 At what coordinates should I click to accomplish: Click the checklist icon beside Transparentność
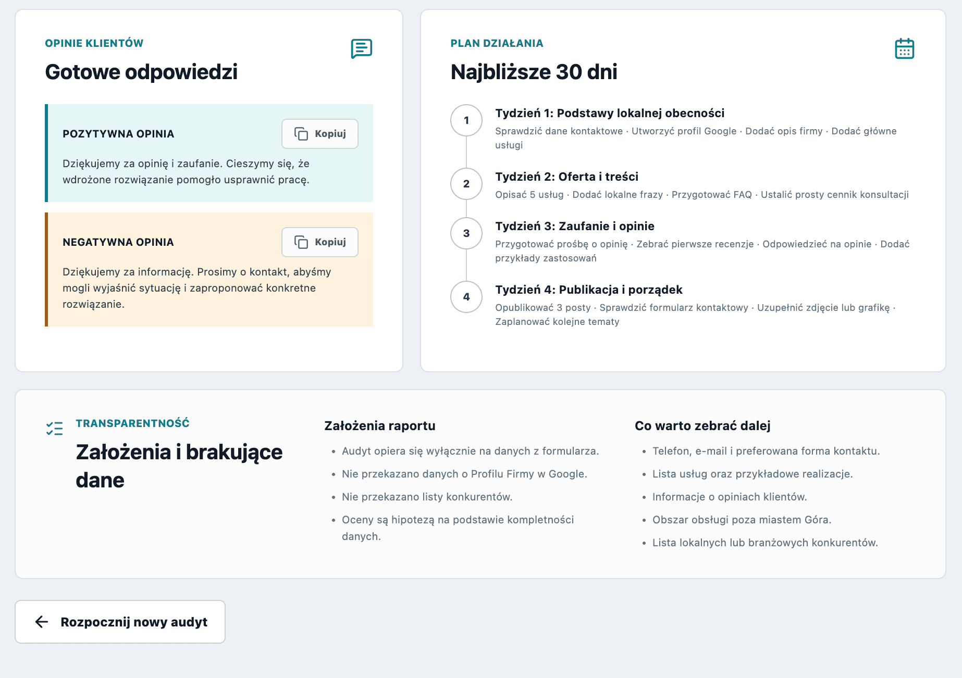coord(54,429)
